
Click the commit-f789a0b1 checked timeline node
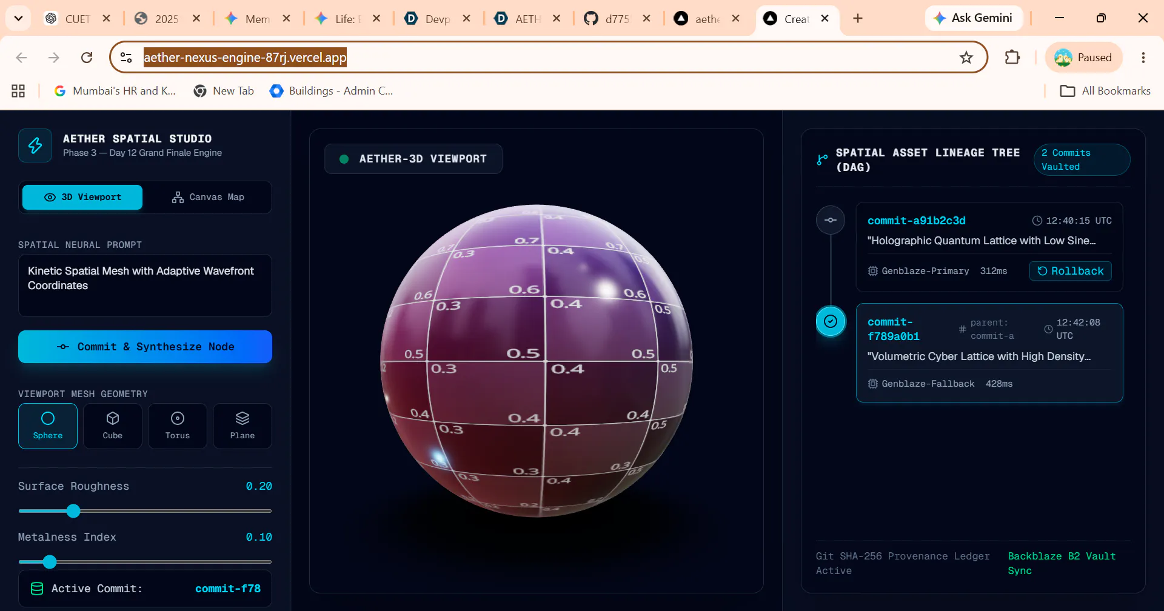(x=831, y=321)
